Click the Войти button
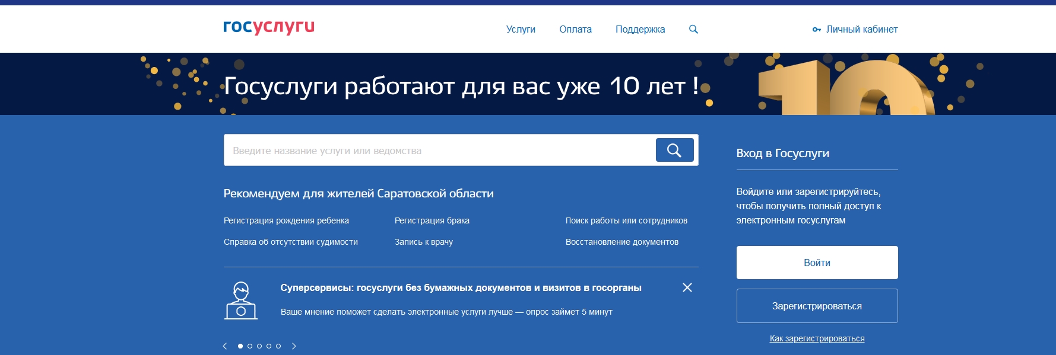This screenshot has width=1056, height=355. coord(817,263)
